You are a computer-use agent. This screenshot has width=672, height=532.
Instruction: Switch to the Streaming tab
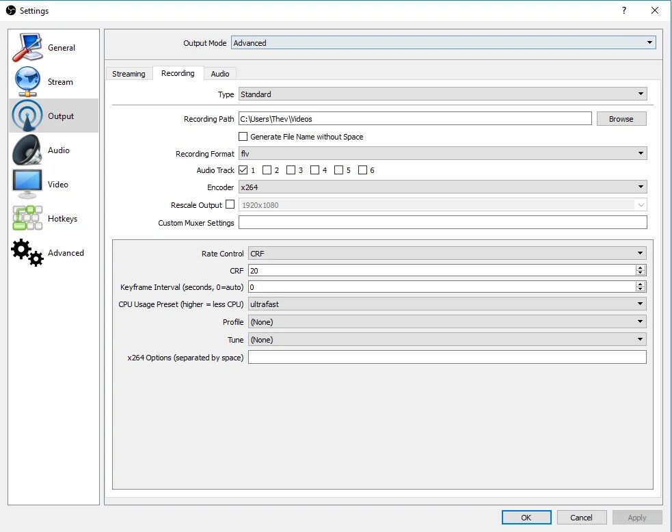(129, 74)
